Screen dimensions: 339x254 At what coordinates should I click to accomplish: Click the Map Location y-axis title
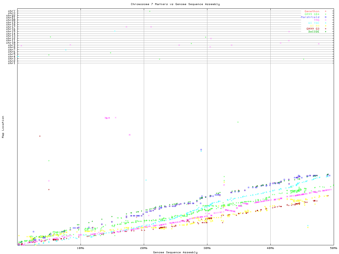3,127
